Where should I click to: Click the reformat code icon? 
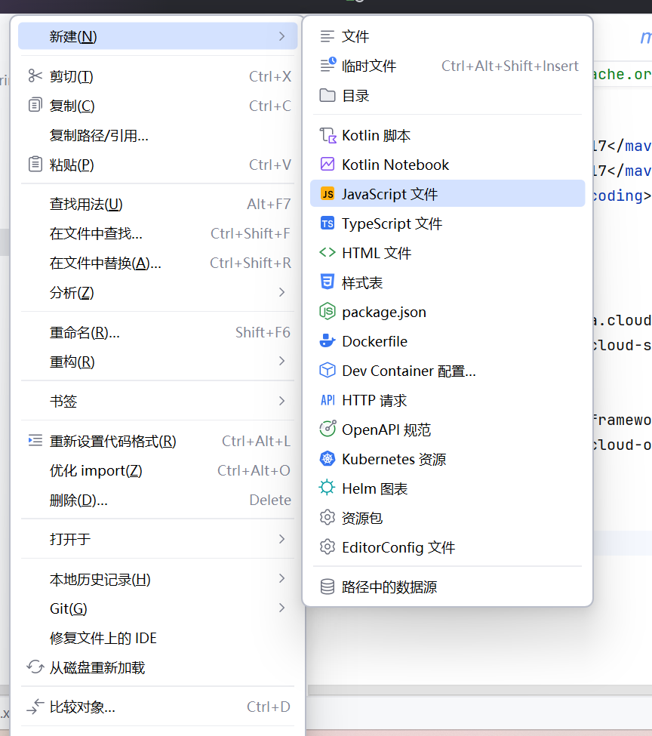35,440
